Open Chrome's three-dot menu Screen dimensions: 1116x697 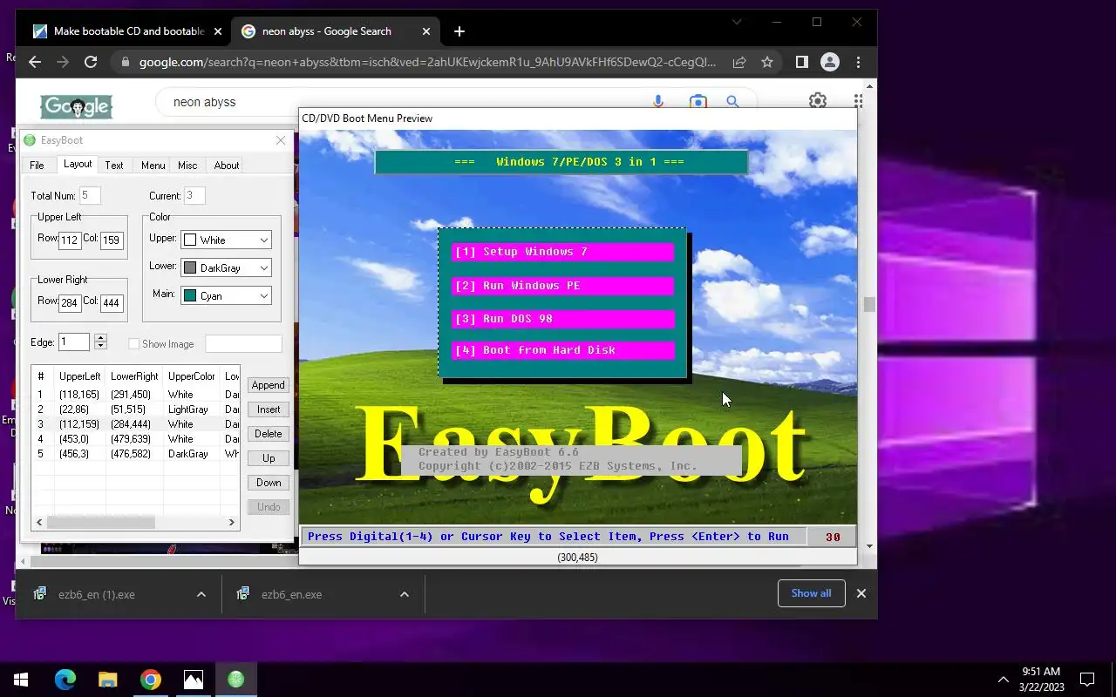859,62
